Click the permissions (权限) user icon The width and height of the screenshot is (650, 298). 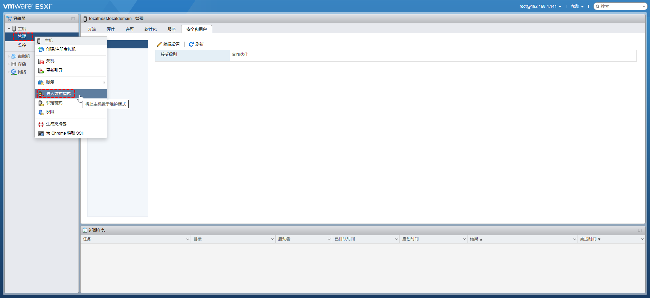pyautogui.click(x=41, y=112)
